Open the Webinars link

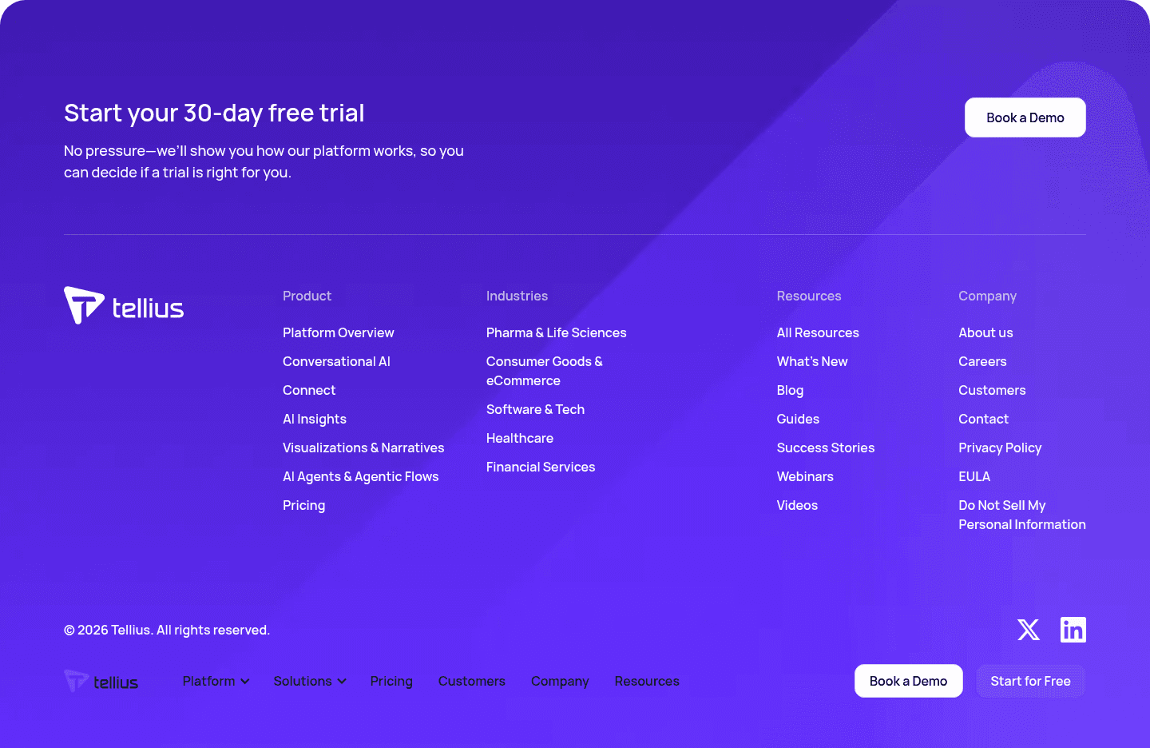point(805,476)
